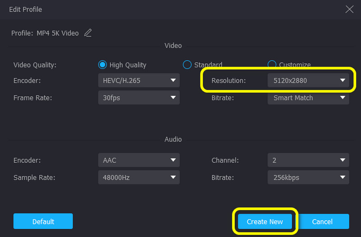Image resolution: width=361 pixels, height=237 pixels.
Task: Choose the Standard video quality radio
Action: (187, 65)
